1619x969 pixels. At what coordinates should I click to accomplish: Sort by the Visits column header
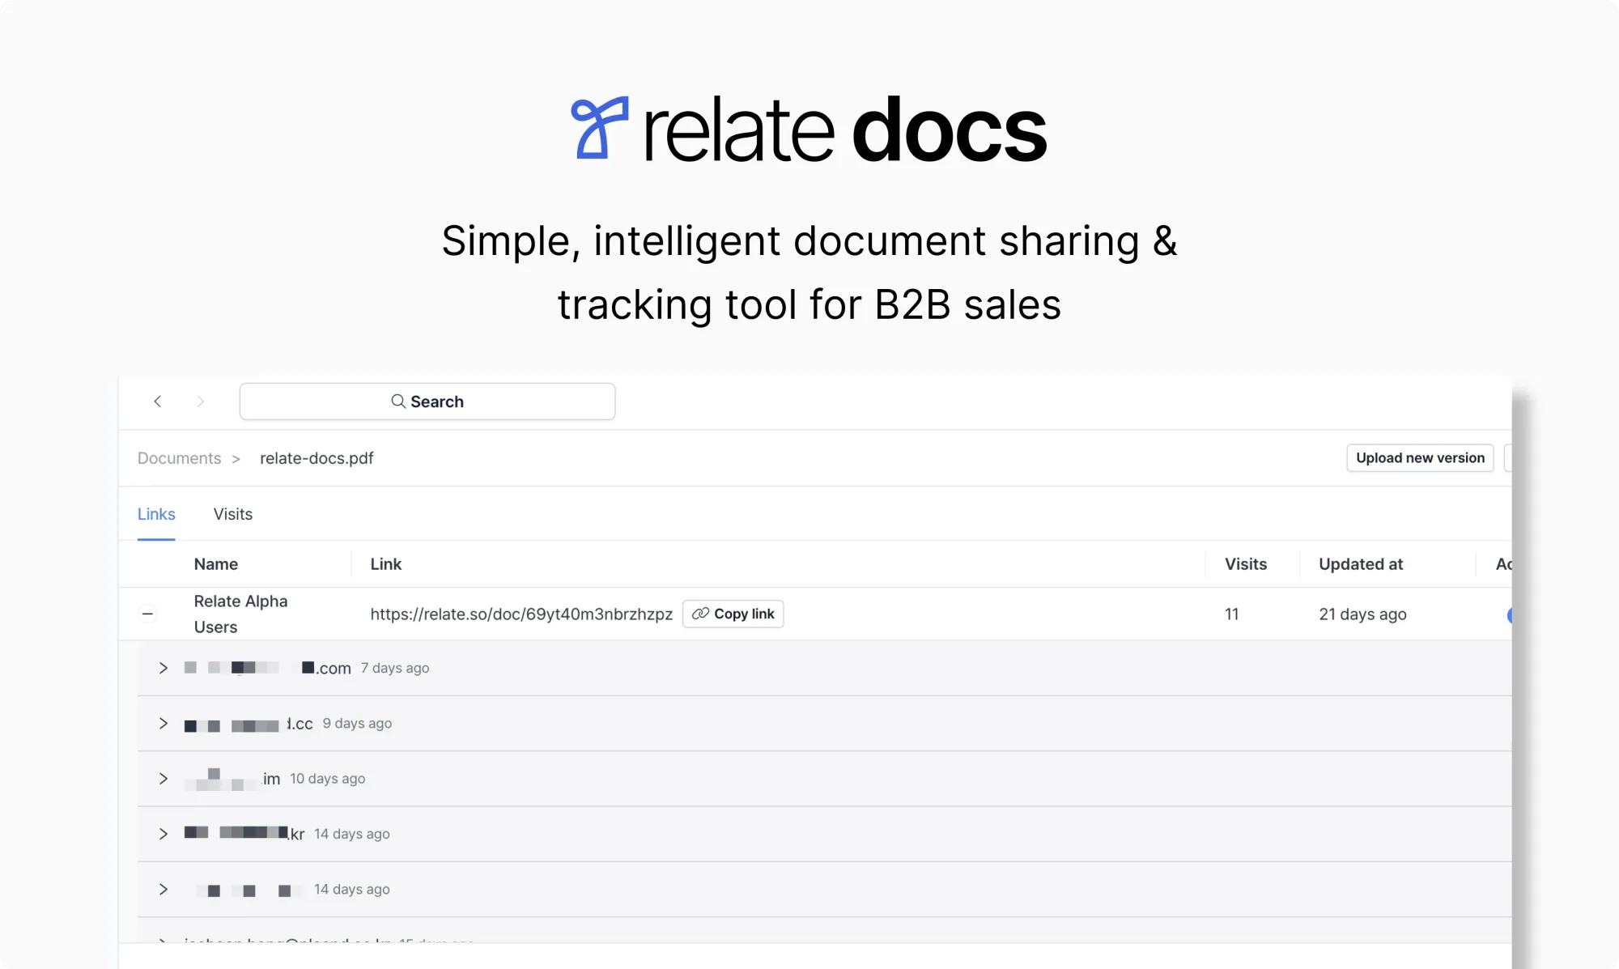coord(1245,564)
